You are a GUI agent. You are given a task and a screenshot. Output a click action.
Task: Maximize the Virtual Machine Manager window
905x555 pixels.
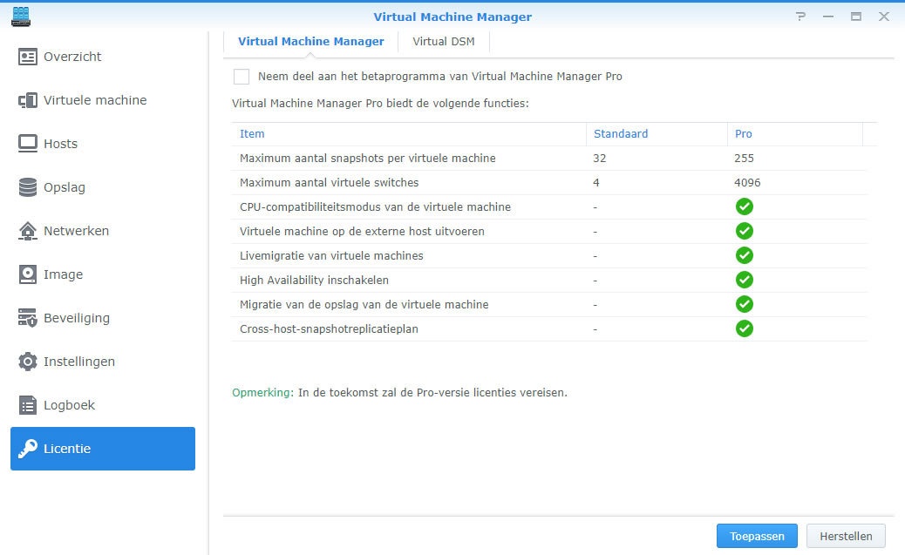[856, 17]
